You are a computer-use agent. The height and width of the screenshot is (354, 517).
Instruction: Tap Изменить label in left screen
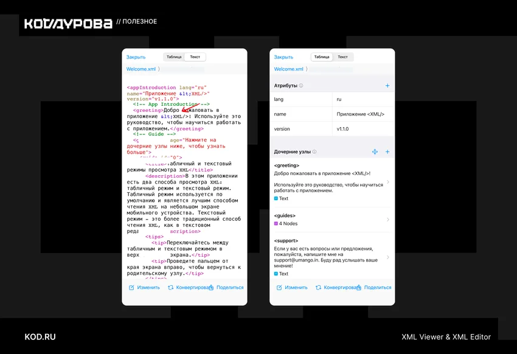click(x=148, y=288)
